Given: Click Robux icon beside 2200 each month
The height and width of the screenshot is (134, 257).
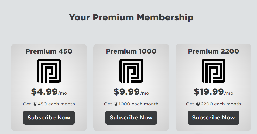Looking at the screenshot, I should (x=198, y=104).
